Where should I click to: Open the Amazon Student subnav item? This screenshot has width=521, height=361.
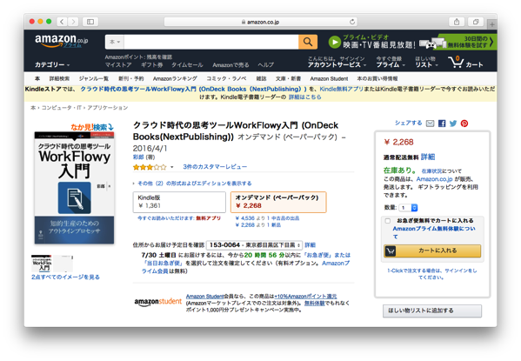click(x=329, y=78)
